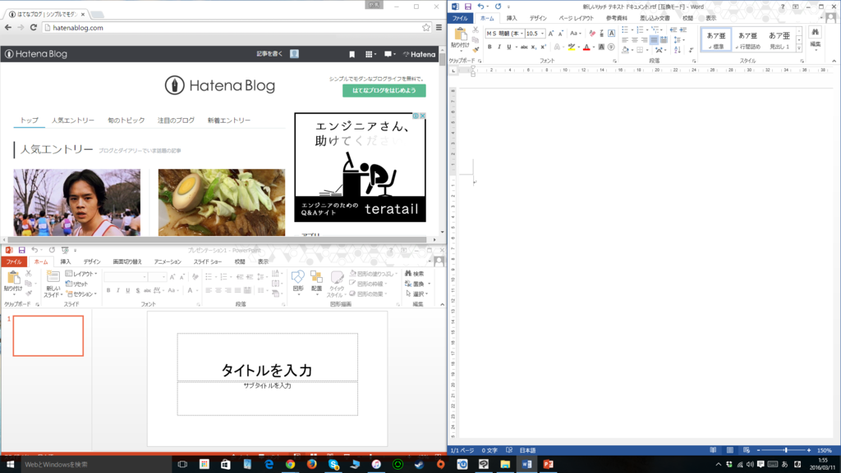The image size is (841, 473).
Task: Toggle align left in Word paragraph group
Action: 625,40
